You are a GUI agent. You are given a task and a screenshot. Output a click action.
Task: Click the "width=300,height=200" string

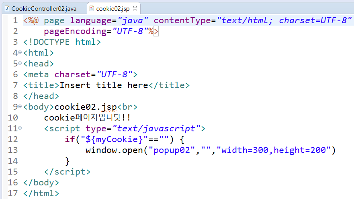click(x=274, y=150)
